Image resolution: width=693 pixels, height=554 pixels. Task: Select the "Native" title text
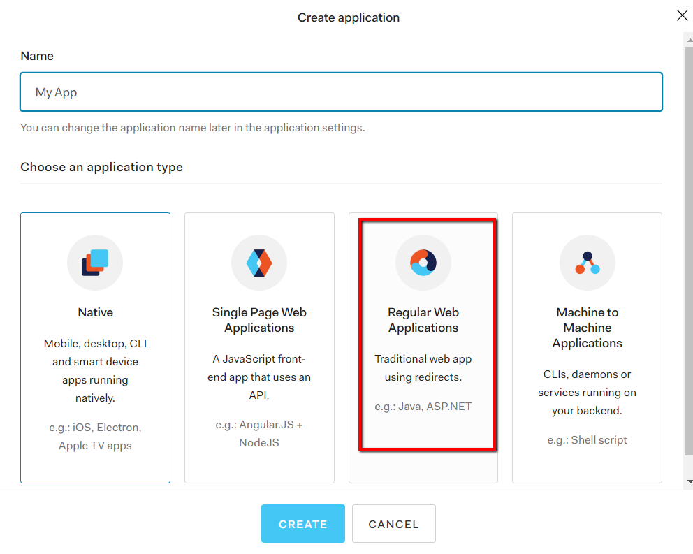95,312
